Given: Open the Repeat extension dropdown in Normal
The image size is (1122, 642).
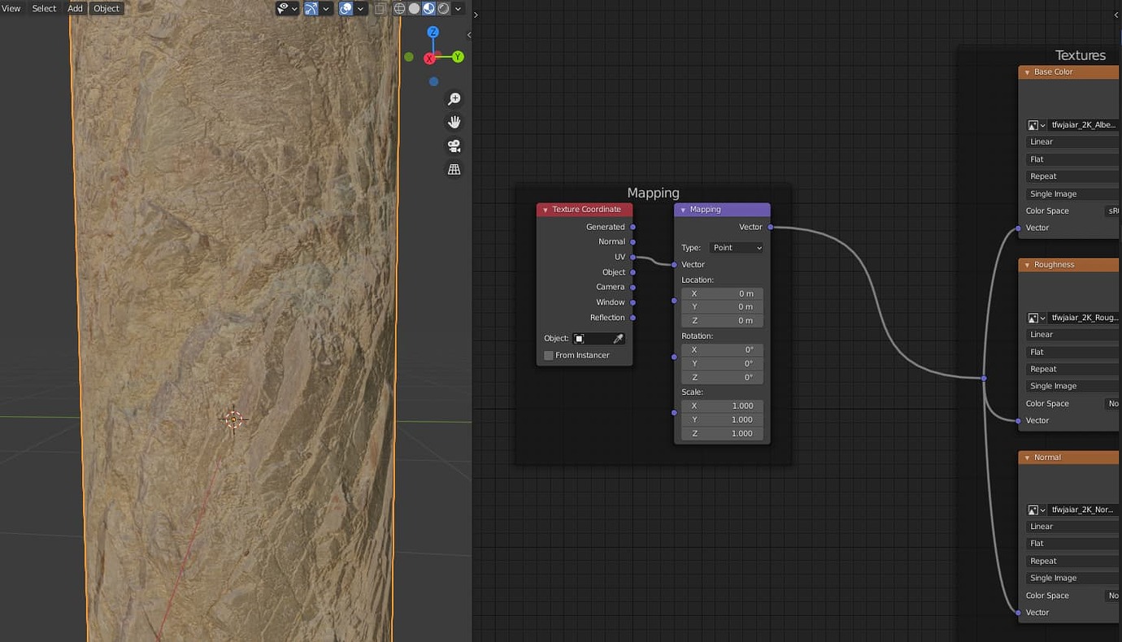Looking at the screenshot, I should click(1073, 561).
